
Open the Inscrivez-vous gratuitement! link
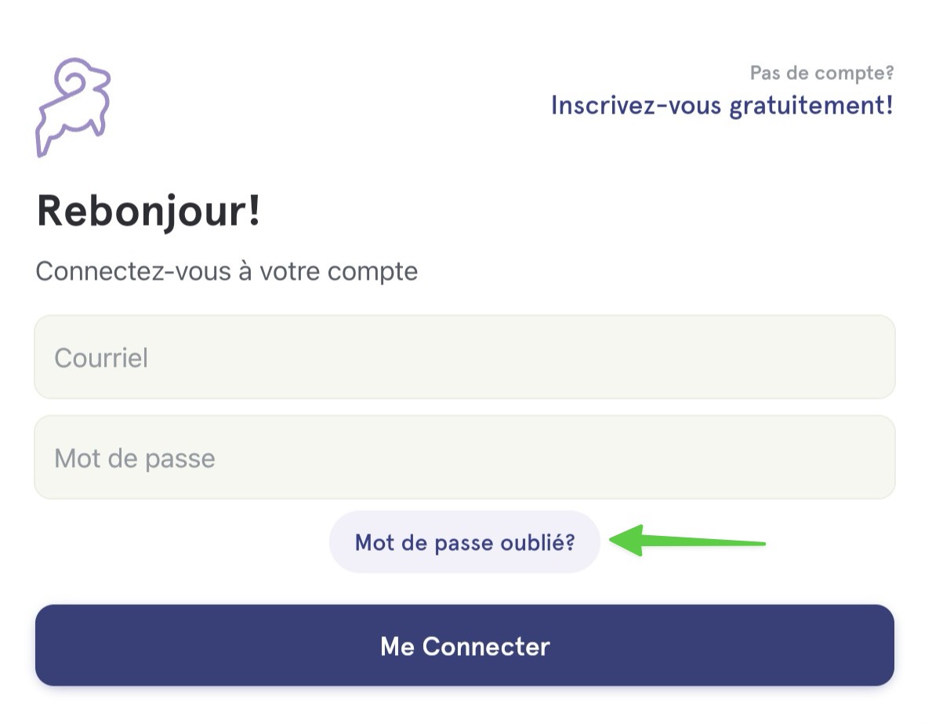point(722,106)
